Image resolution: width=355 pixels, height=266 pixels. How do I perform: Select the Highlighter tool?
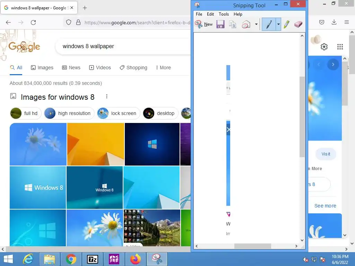pyautogui.click(x=286, y=24)
